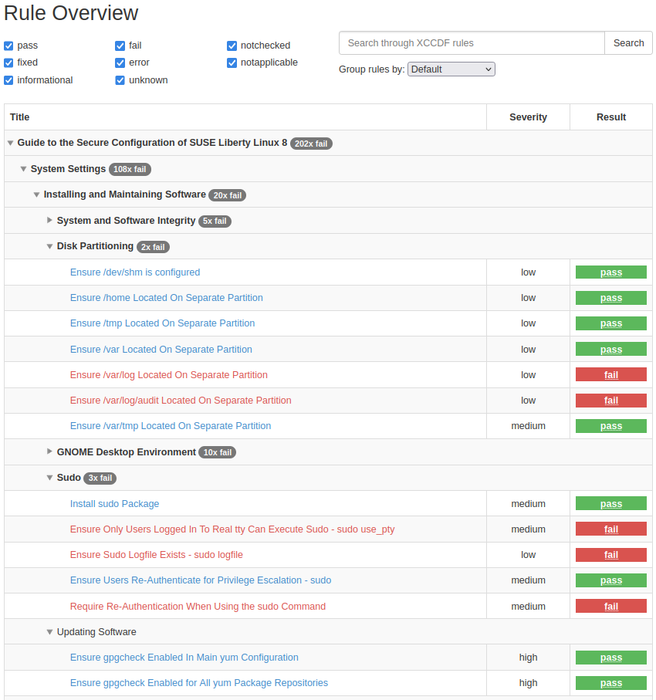Disable the notapplicable filter checkbox
The image size is (656, 700).
click(232, 63)
